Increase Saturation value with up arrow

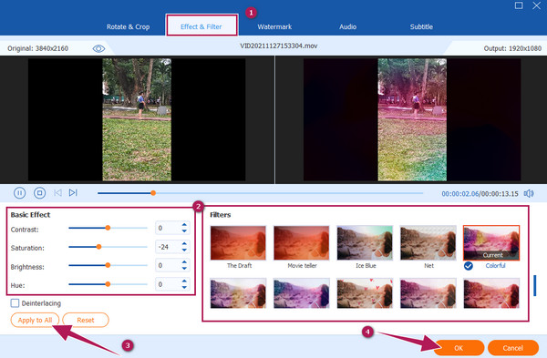tap(184, 243)
